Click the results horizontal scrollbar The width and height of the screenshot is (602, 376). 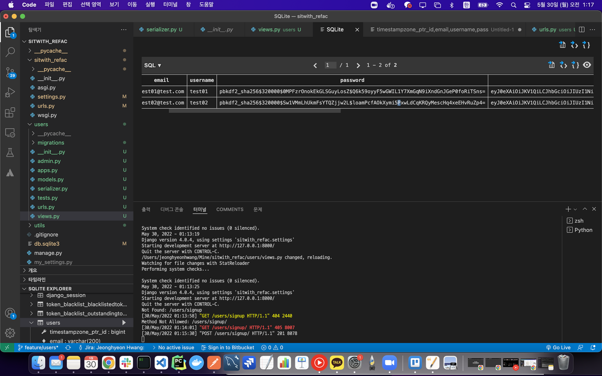click(x=254, y=111)
